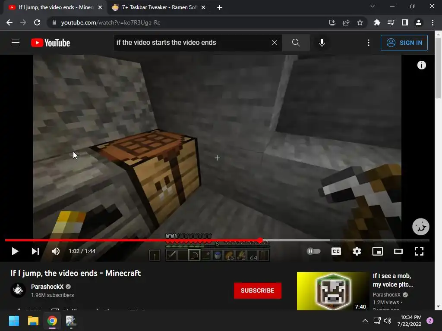Viewport: 442px width, 331px height.
Task: Open Chrome media controls icon
Action: (x=391, y=22)
